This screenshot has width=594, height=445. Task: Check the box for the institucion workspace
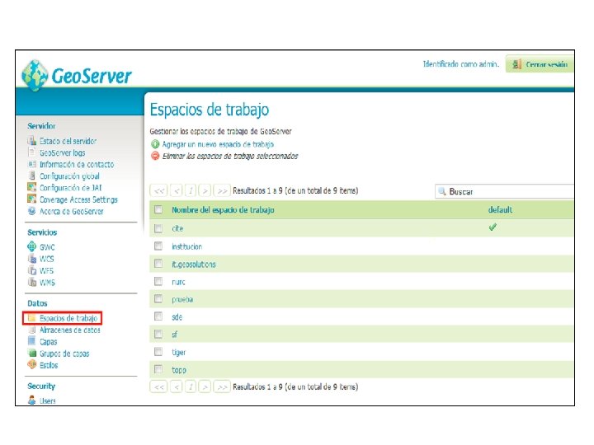[158, 246]
